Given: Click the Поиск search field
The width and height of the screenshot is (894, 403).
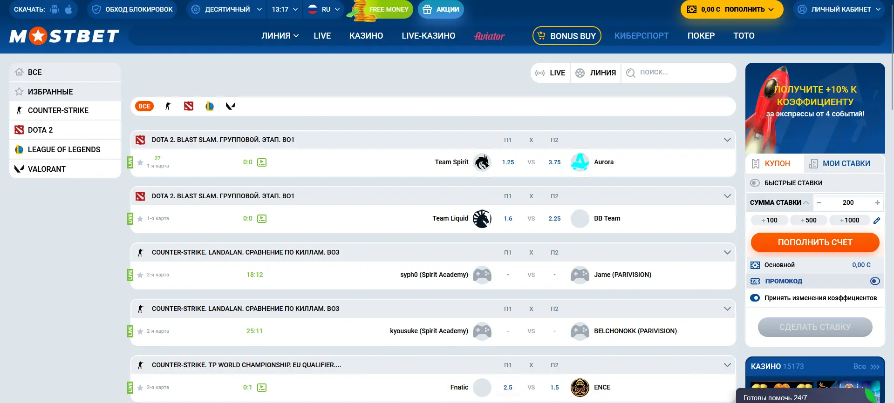Looking at the screenshot, I should (679, 73).
